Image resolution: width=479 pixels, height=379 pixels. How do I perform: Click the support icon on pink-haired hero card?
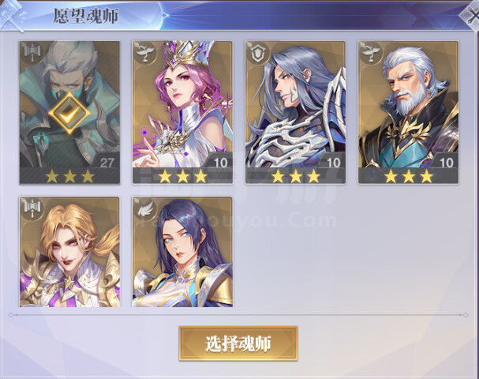point(144,53)
